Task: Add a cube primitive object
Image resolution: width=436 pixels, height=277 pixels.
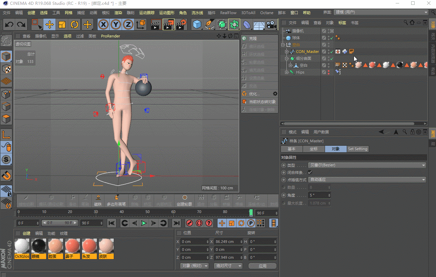Action: (197, 24)
